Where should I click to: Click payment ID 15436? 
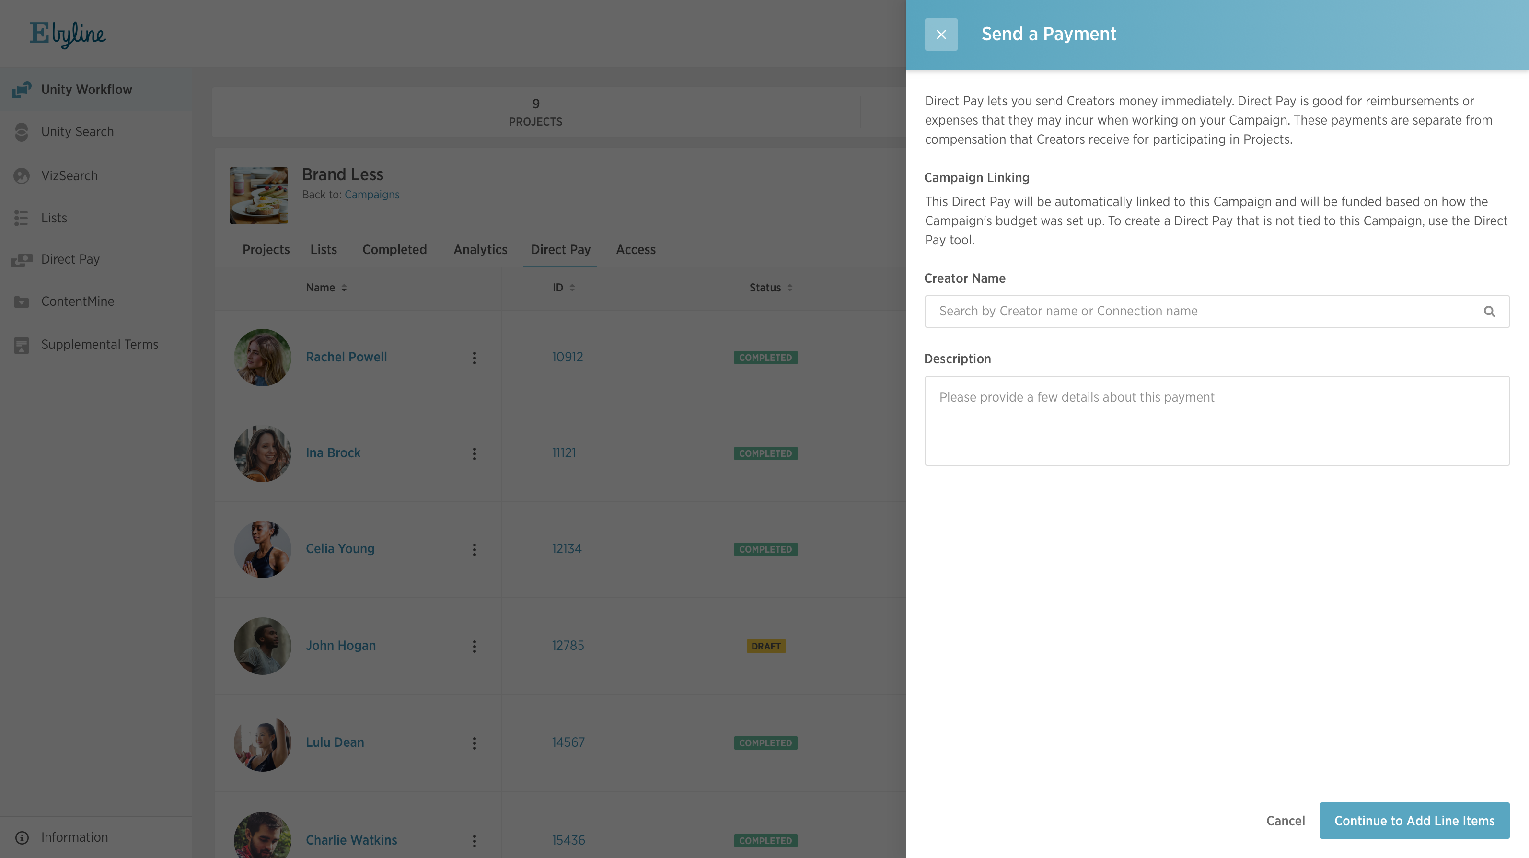click(x=568, y=841)
